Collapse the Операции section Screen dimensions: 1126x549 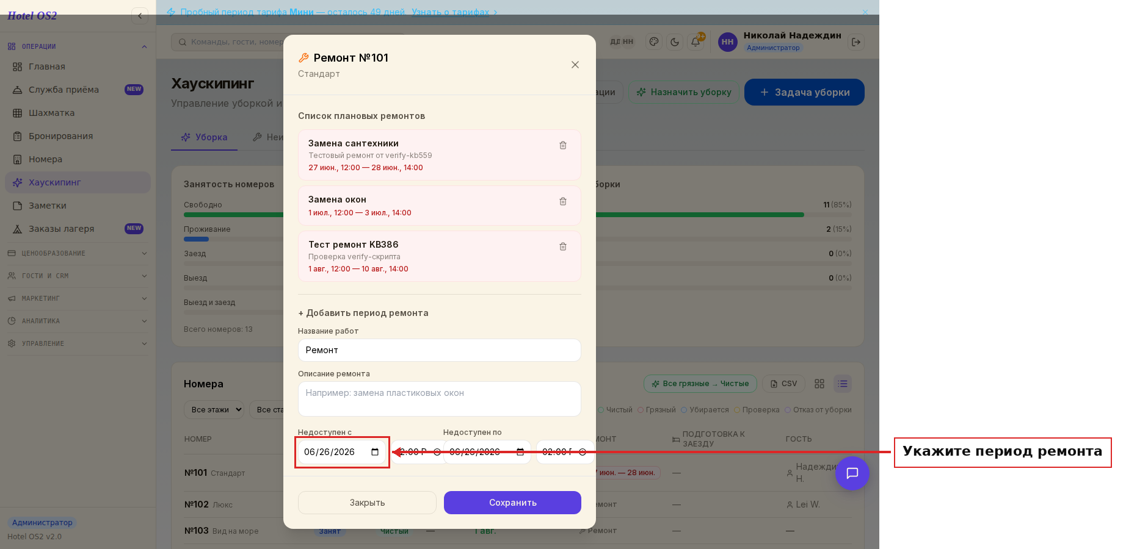click(x=78, y=46)
